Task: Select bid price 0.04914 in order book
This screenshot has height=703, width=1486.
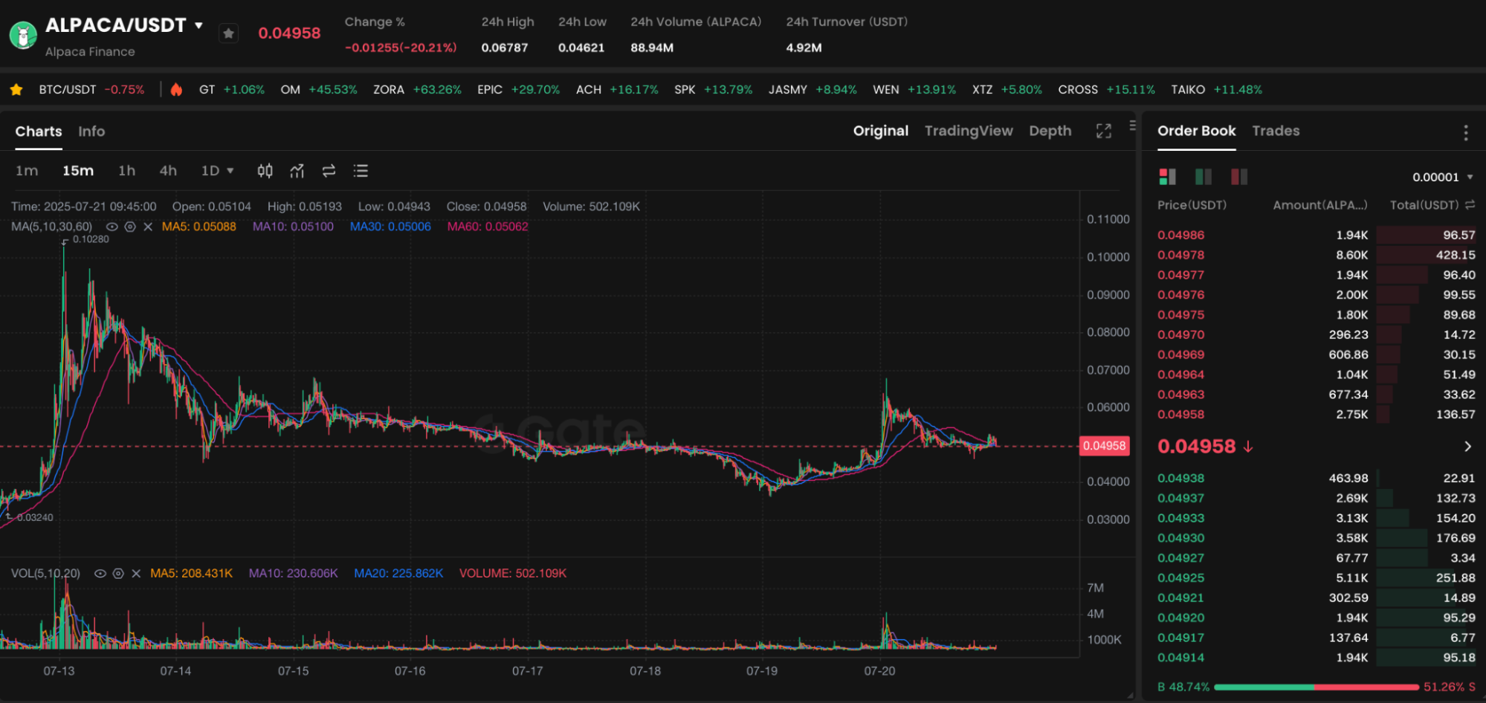Action: [x=1180, y=658]
